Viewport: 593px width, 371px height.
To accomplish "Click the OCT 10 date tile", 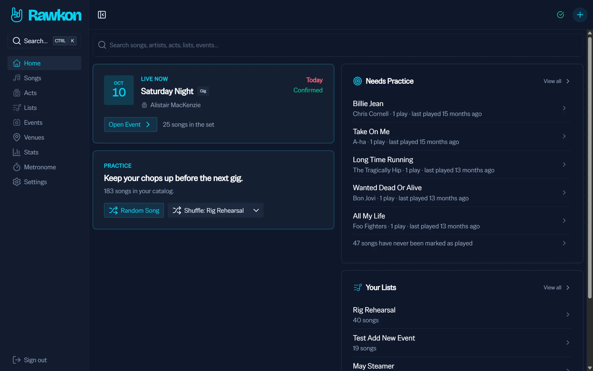I will click(x=119, y=90).
